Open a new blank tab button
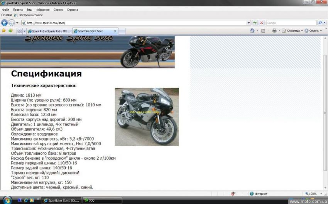 click(122, 31)
